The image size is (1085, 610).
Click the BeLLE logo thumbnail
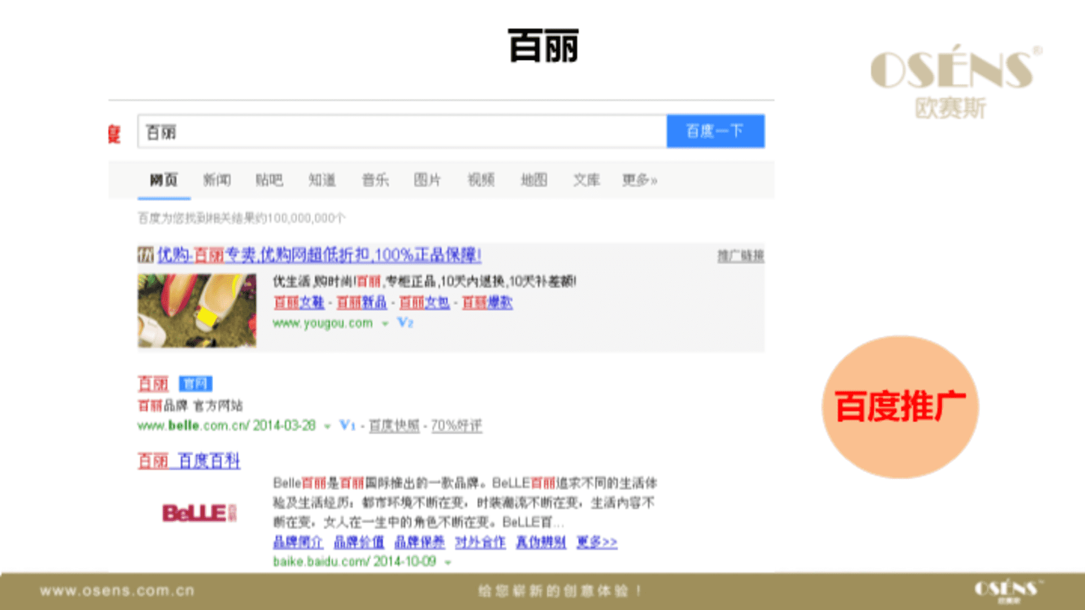199,513
